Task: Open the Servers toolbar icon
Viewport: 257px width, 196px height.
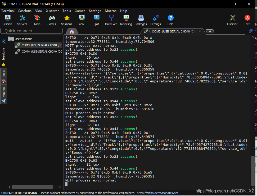Action: [x=22, y=20]
